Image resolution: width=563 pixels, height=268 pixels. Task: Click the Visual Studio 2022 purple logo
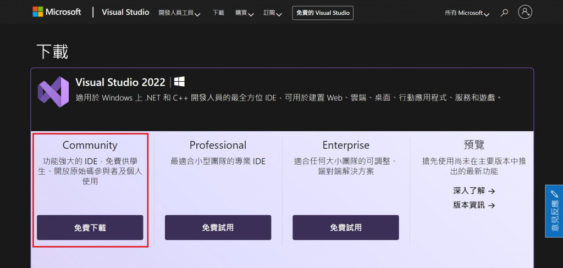[53, 92]
